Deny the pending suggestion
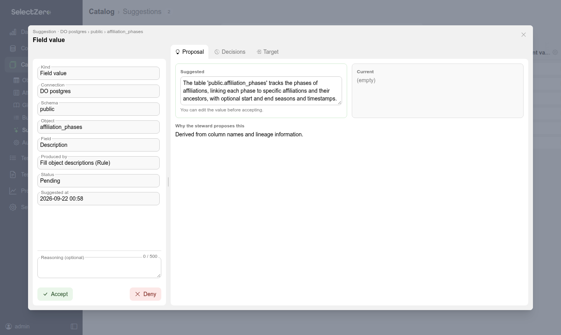Viewport: 561px width, 335px height. click(145, 294)
